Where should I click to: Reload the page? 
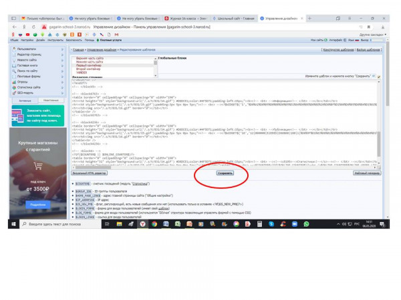tap(33, 27)
